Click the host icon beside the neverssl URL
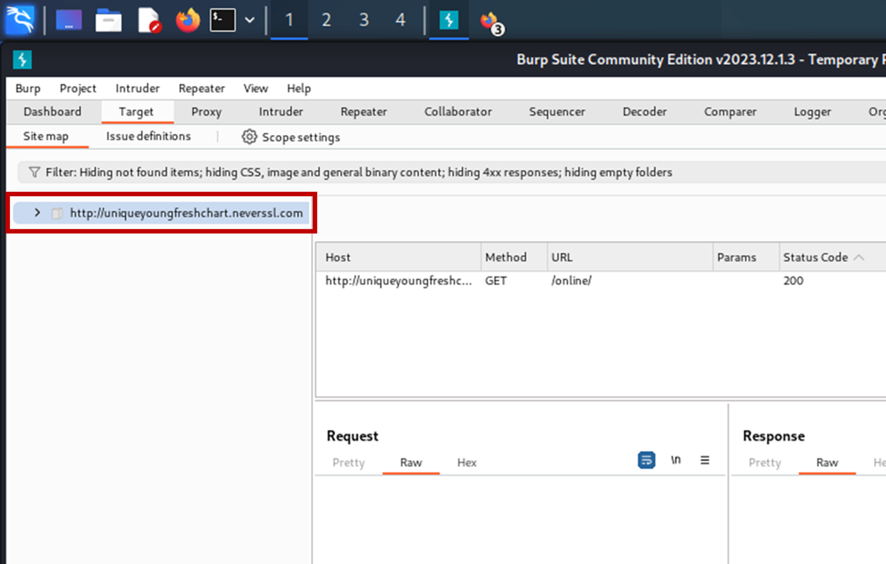 (57, 213)
